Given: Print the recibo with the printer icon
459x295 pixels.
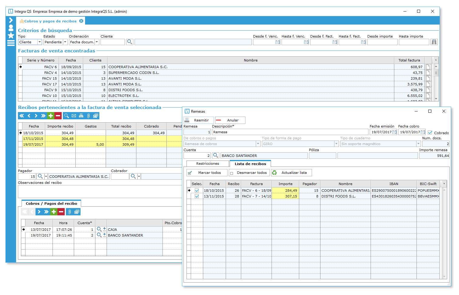Looking at the screenshot, I should [81, 116].
